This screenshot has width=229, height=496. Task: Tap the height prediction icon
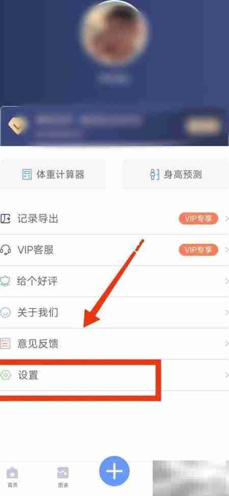(155, 175)
